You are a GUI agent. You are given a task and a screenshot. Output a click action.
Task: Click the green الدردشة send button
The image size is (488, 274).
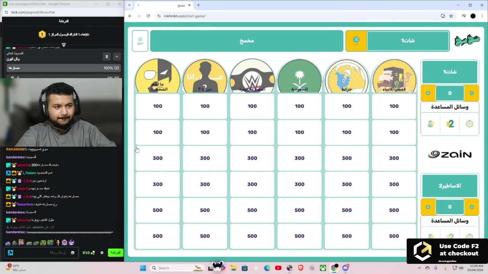click(115, 253)
